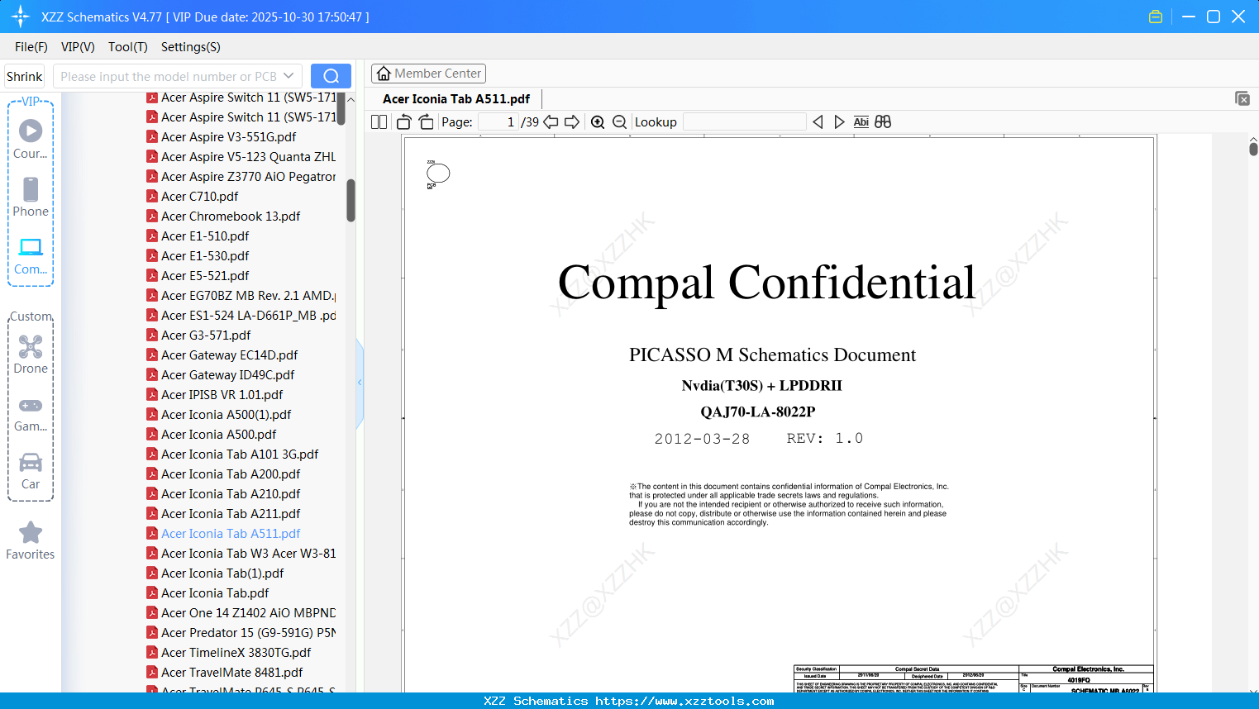Collapse the file list panel handle

[x=360, y=383]
